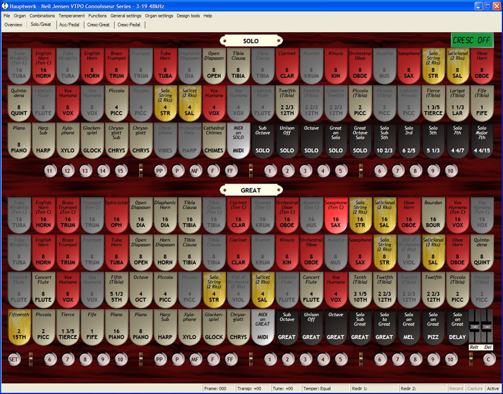The image size is (503, 394).
Task: Open the General settings menu
Action: 126,15
